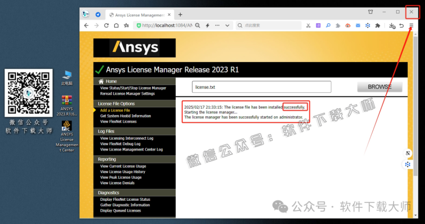
Task: Click the page vertical scrollbar
Action: [415, 106]
